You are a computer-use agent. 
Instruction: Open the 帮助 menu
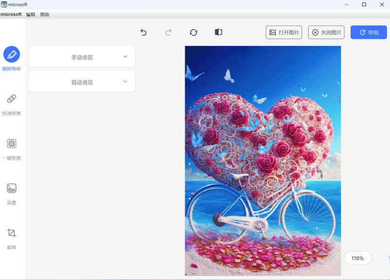tap(44, 15)
